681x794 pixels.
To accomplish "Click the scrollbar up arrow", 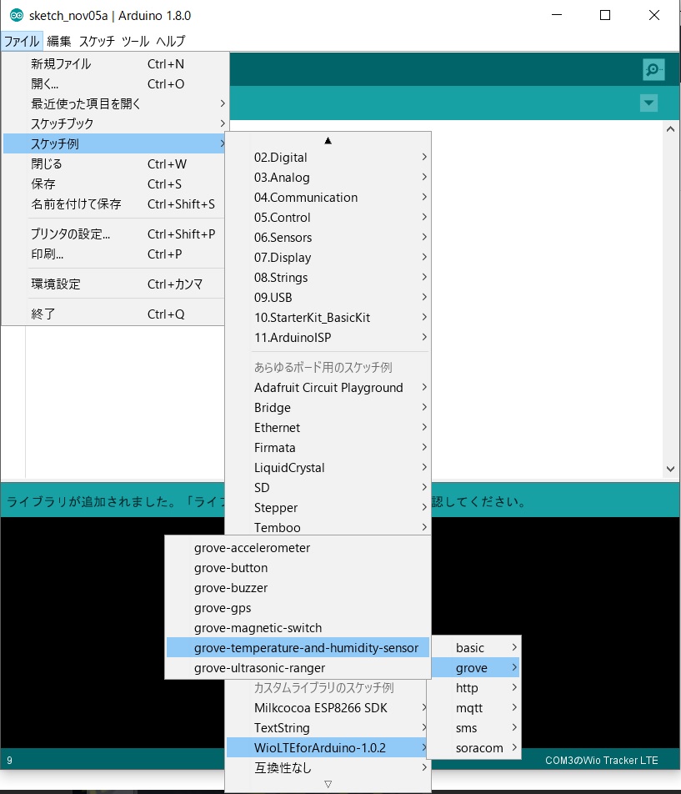I will pos(670,128).
